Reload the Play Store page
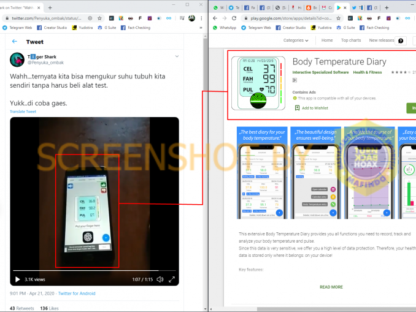The image size is (416, 312). click(x=234, y=18)
